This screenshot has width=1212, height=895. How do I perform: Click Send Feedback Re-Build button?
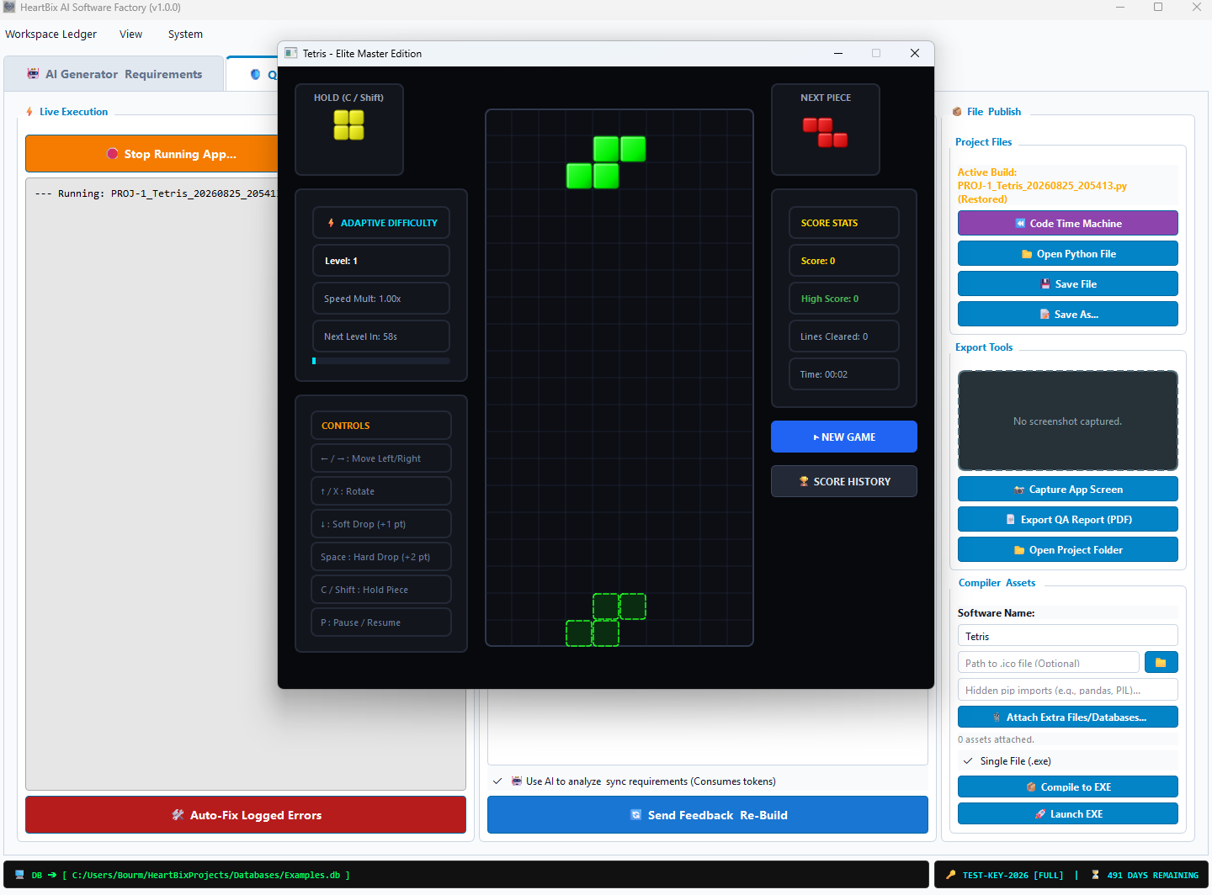coord(708,815)
